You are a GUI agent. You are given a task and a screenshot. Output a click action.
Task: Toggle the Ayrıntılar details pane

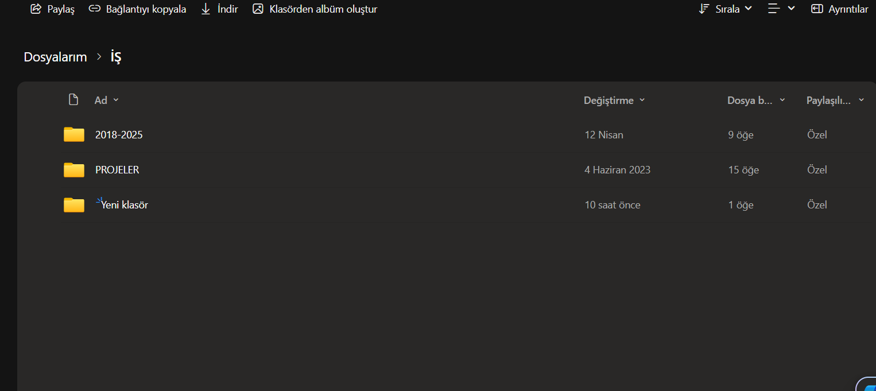[840, 9]
